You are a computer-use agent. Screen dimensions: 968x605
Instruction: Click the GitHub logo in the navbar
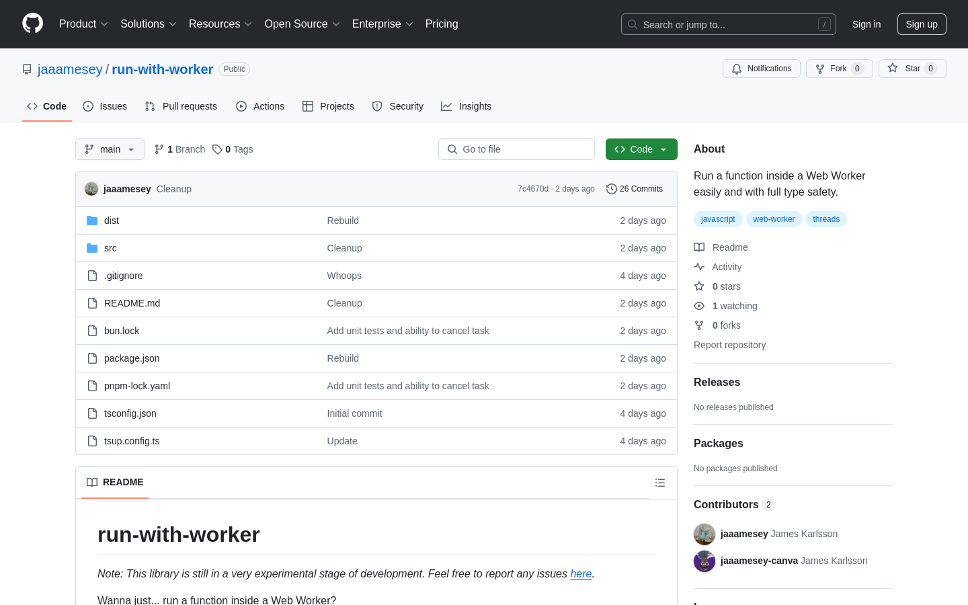coord(32,24)
